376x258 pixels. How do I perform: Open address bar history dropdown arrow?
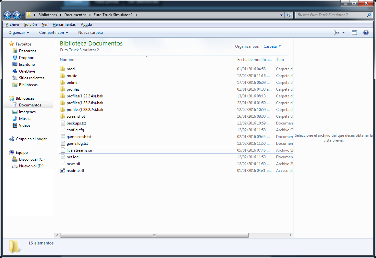point(281,15)
